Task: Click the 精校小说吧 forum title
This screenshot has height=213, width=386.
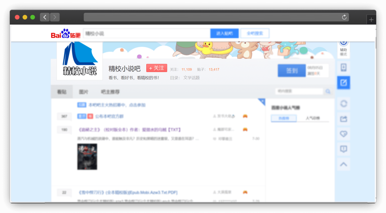Action: point(124,69)
